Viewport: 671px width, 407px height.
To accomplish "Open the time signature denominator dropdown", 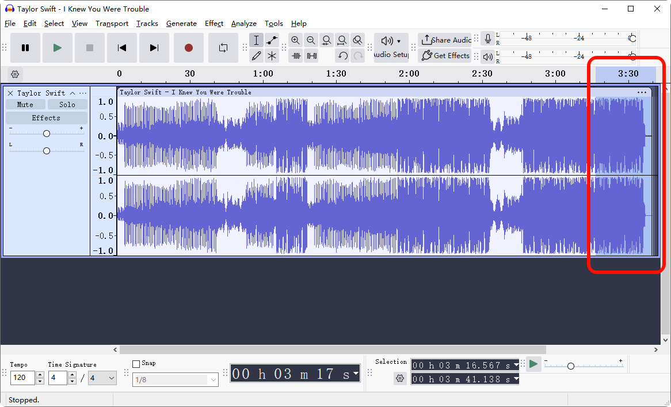I will [x=102, y=378].
